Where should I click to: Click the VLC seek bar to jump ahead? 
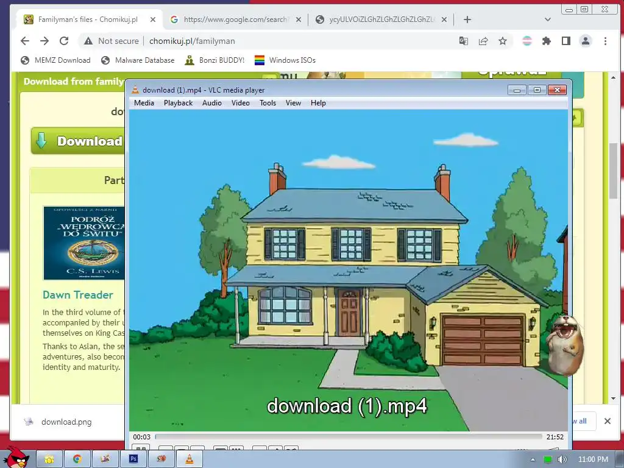pyautogui.click(x=349, y=436)
